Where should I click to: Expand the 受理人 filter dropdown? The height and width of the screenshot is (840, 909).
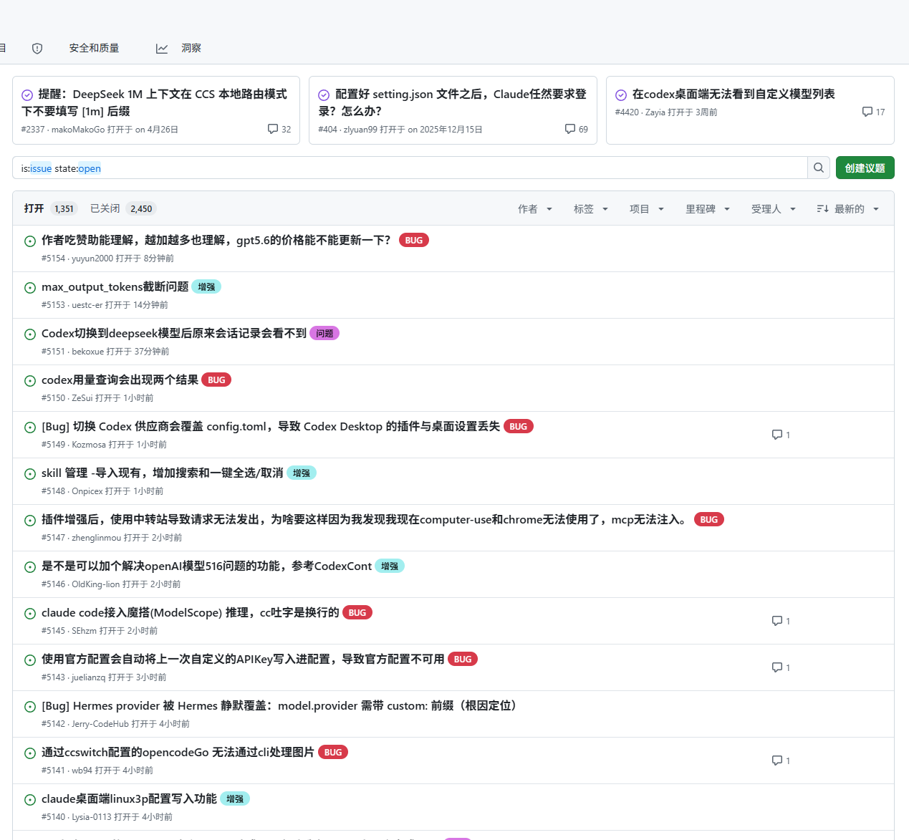coord(774,209)
